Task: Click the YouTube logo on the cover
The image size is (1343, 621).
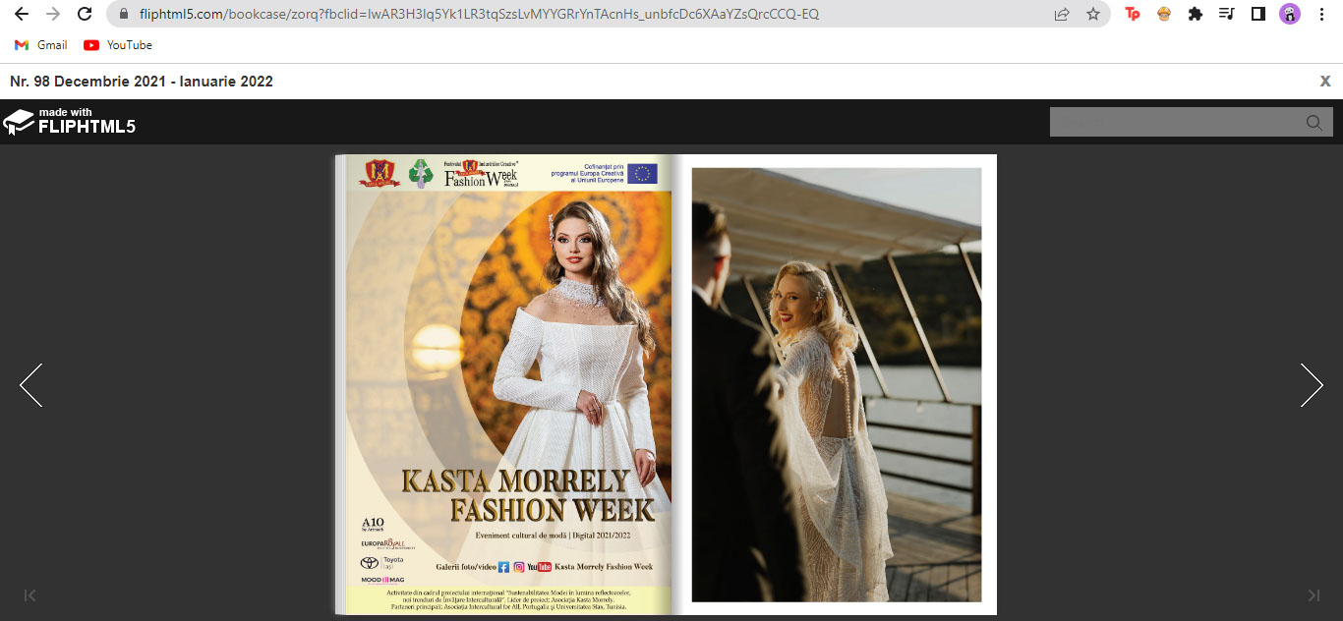Action: (540, 567)
